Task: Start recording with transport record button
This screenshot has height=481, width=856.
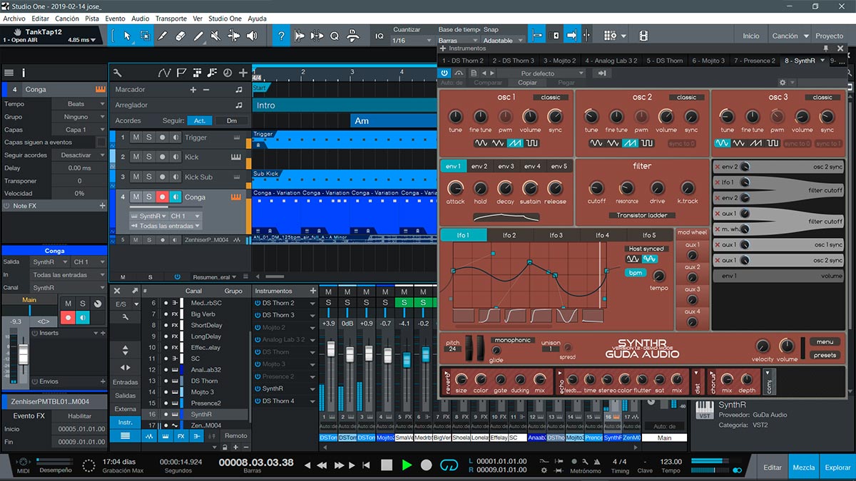Action: coord(427,465)
